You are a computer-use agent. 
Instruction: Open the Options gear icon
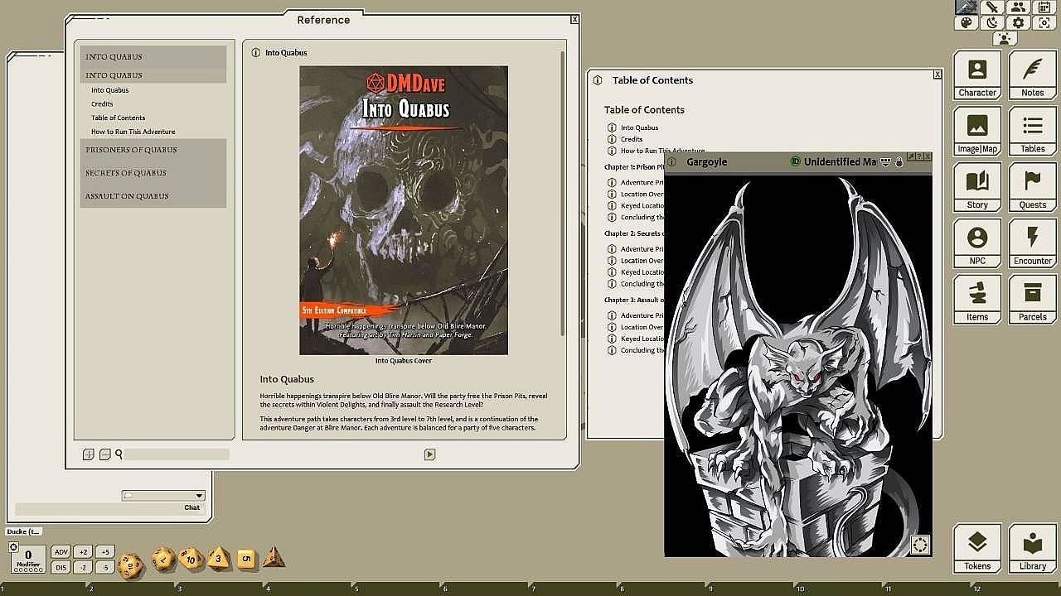coord(1018,23)
